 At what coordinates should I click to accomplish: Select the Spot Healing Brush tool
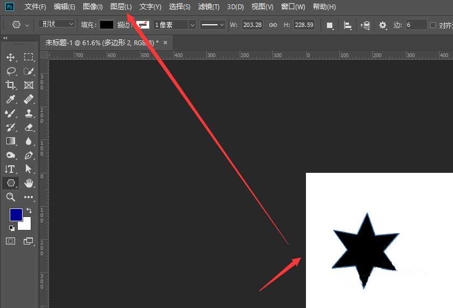[29, 99]
